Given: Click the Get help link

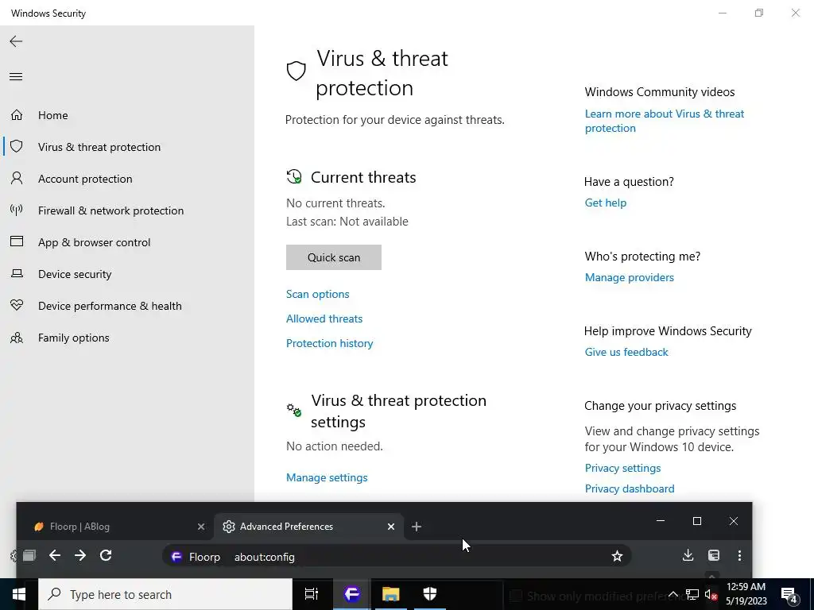Looking at the screenshot, I should (606, 203).
